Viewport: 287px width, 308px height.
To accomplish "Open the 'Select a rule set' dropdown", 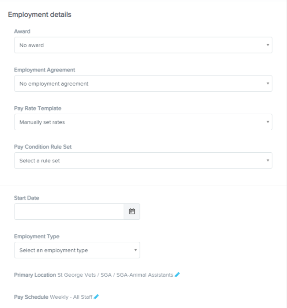I will [x=143, y=161].
